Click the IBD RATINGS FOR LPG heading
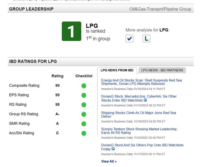The height and width of the screenshot is (167, 200). click(33, 61)
